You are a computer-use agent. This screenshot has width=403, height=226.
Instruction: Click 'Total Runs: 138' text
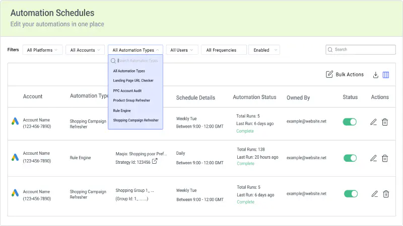(250, 149)
